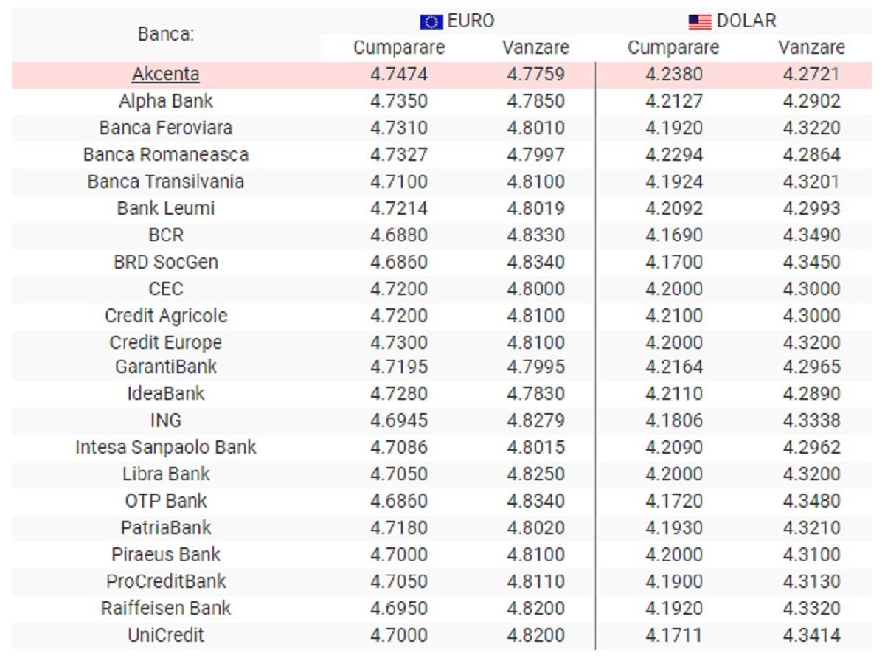Viewport: 885px width, 661px height.
Task: Click the European Union flag icon
Action: [431, 22]
